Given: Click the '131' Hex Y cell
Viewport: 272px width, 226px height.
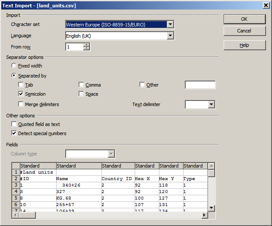Looking at the screenshot, I should click(x=171, y=205).
